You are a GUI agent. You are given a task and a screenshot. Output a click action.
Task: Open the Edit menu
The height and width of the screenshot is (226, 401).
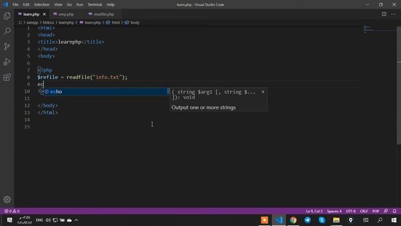[26, 4]
